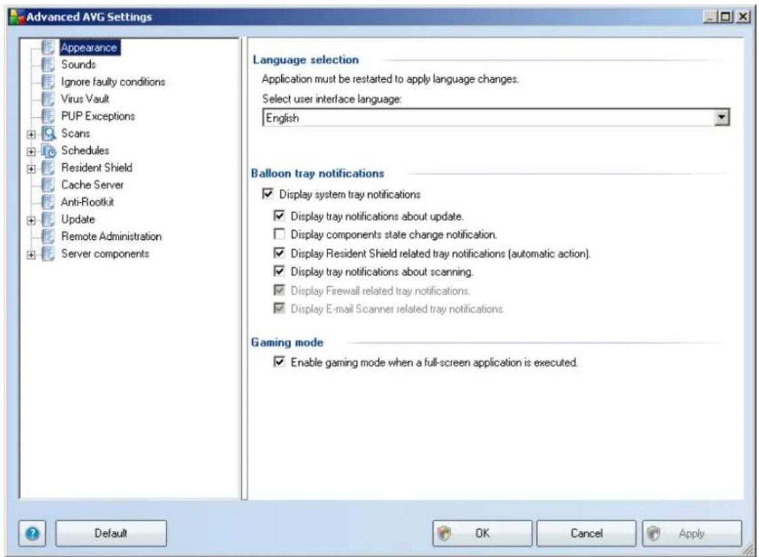Expand the Resident Shield node
Image resolution: width=759 pixels, height=557 pixels.
pos(31,168)
